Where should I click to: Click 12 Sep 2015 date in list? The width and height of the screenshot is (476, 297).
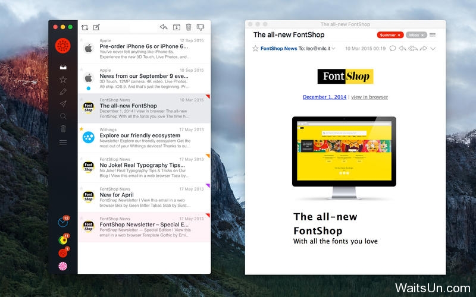pos(192,40)
